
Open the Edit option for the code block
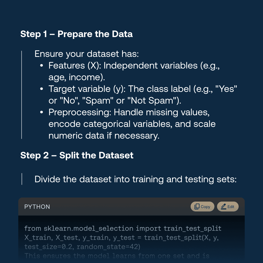[228, 206]
